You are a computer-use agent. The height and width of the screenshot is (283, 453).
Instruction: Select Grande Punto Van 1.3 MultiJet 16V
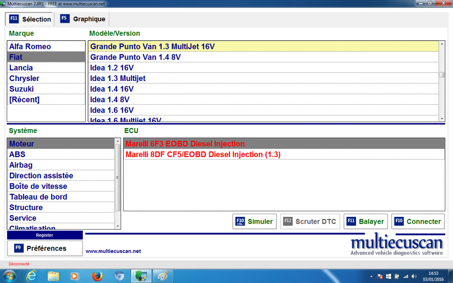(x=264, y=47)
